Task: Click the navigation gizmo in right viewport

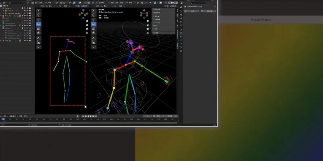Action: (144, 14)
